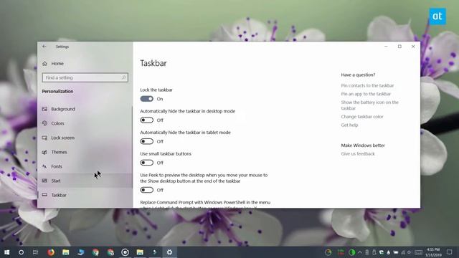The height and width of the screenshot is (258, 459).
Task: Launch Firefox from the taskbar
Action: 51,252
